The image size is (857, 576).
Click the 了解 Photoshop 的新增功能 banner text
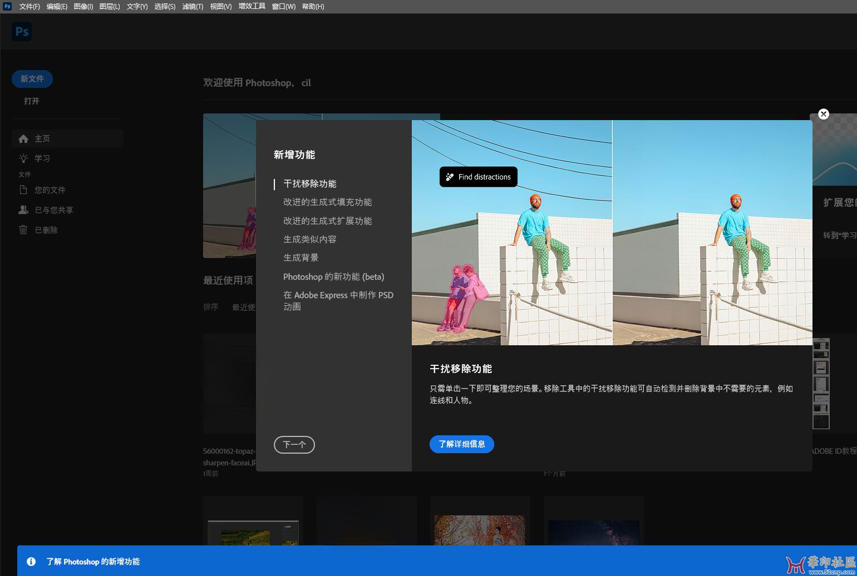[93, 562]
